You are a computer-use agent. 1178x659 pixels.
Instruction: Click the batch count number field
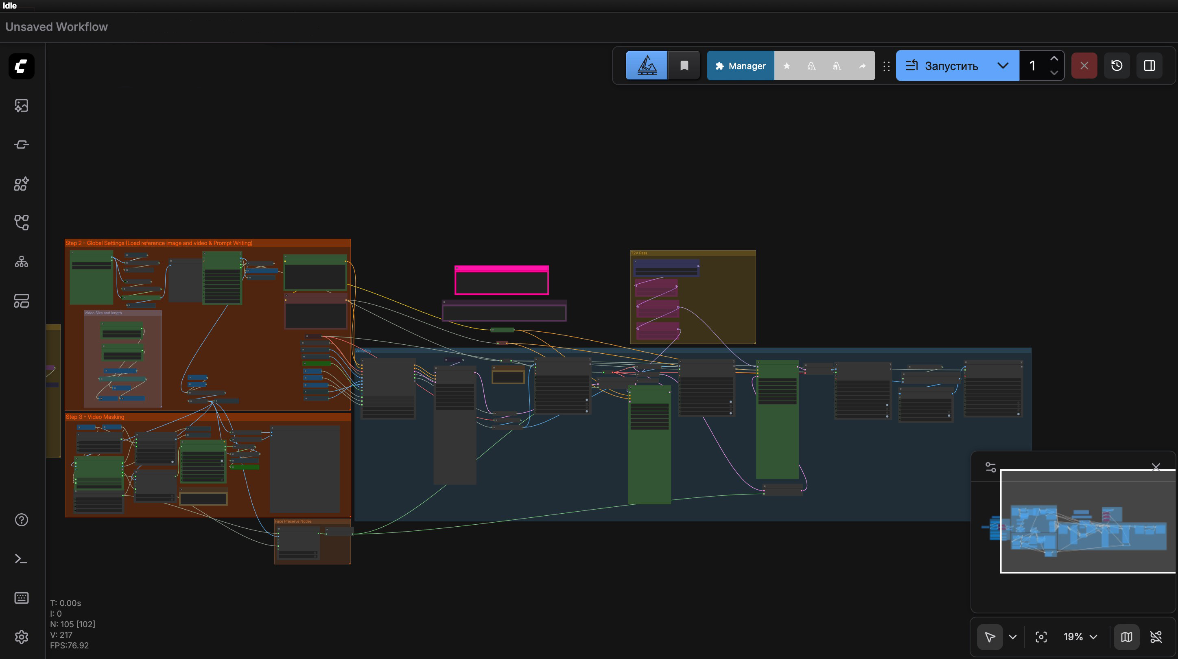1033,66
